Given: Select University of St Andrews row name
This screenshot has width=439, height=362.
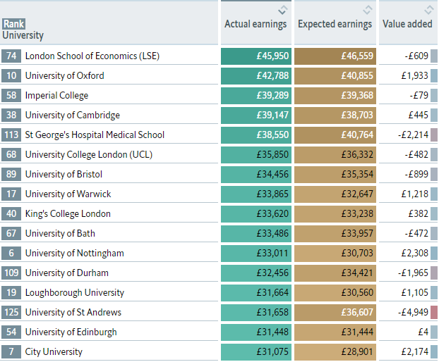Looking at the screenshot, I should 73,312.
